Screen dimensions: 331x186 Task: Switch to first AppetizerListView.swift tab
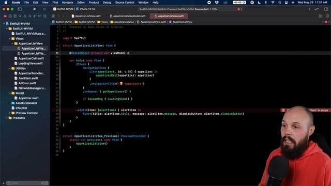point(86,16)
